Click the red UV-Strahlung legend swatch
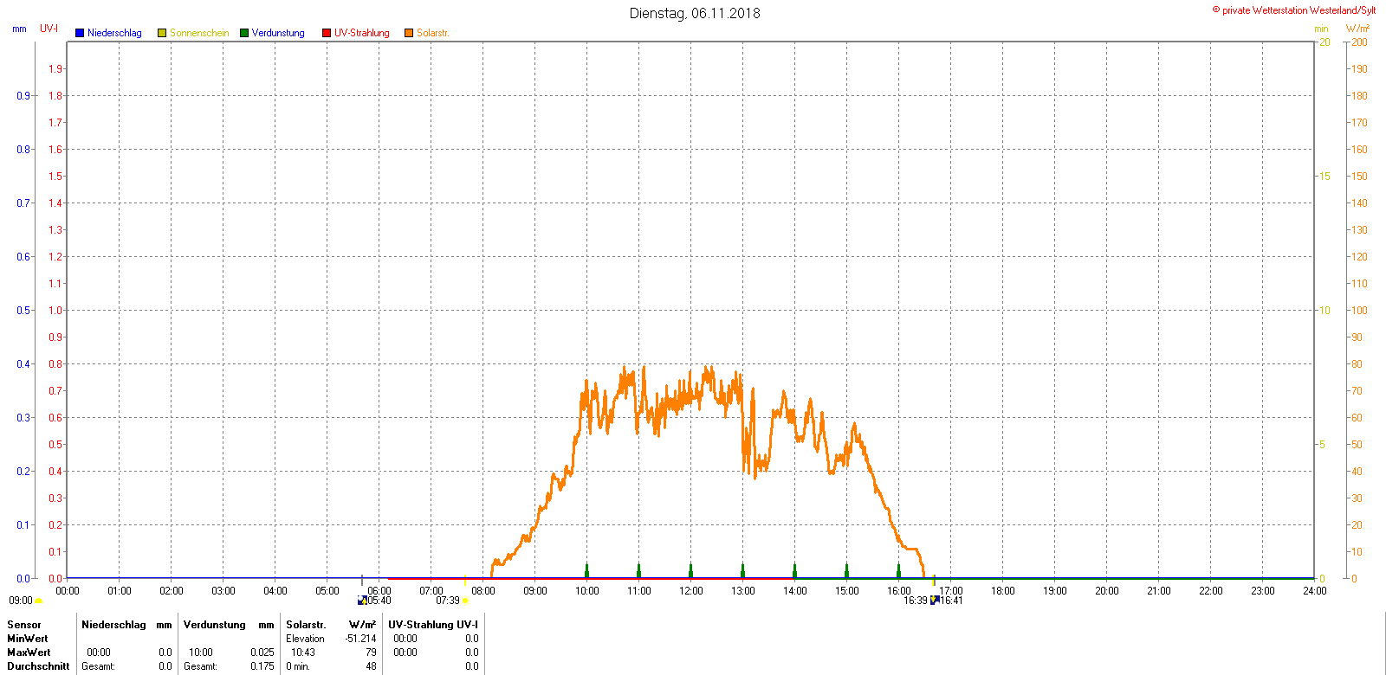Image resolution: width=1386 pixels, height=675 pixels. click(x=327, y=33)
